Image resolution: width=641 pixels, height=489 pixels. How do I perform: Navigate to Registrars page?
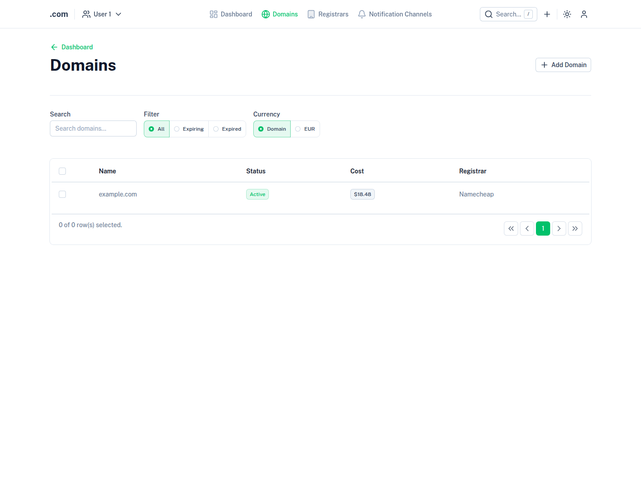pos(328,14)
